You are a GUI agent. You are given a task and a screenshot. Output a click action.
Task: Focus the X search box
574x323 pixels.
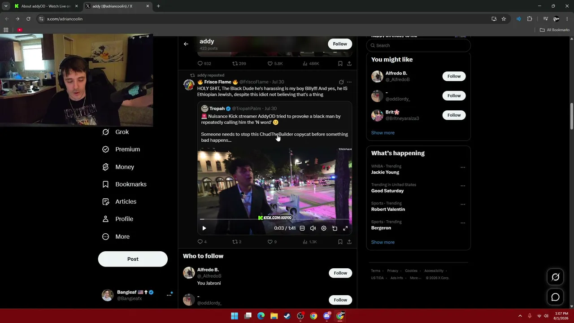click(418, 45)
